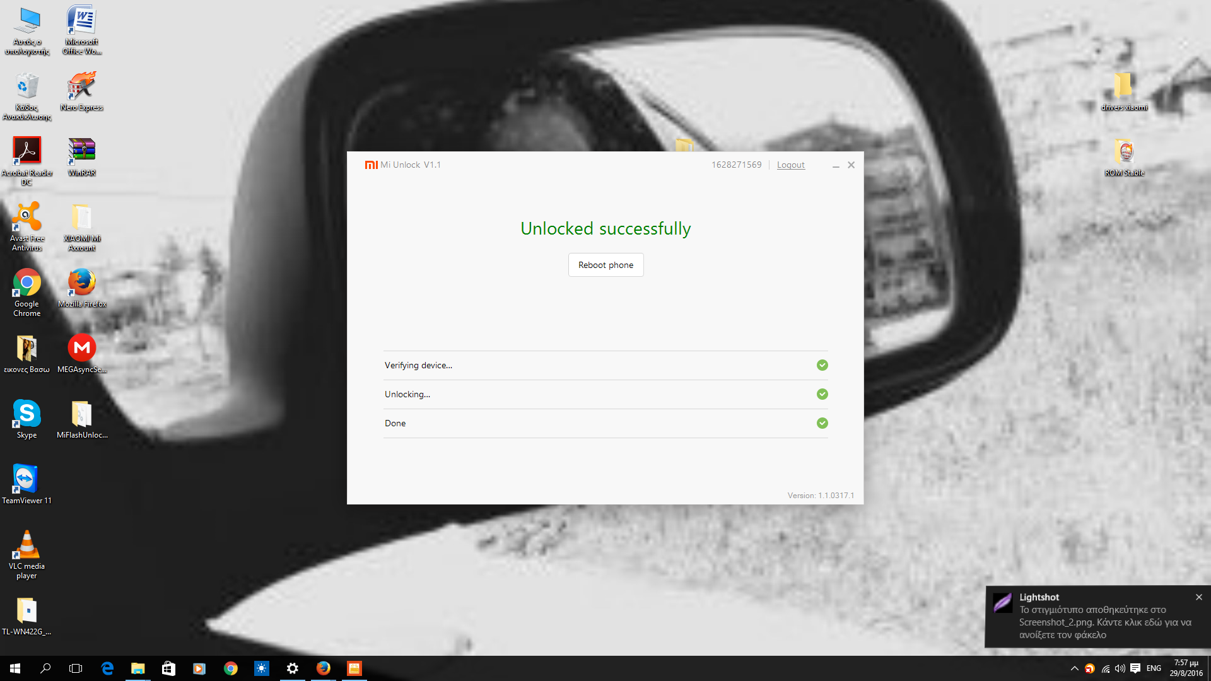This screenshot has width=1211, height=681.
Task: Click the Reboot phone button
Action: pos(605,265)
